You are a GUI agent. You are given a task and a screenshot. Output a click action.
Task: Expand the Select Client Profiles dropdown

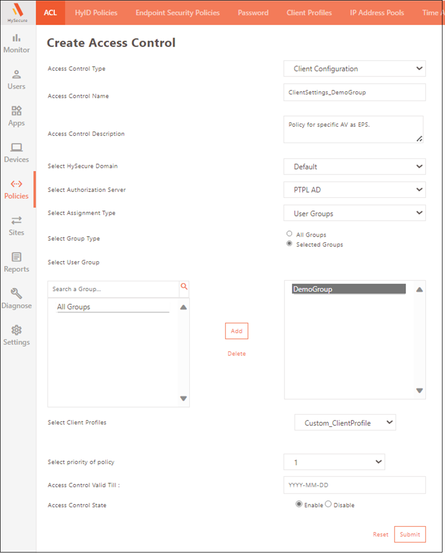(345, 423)
